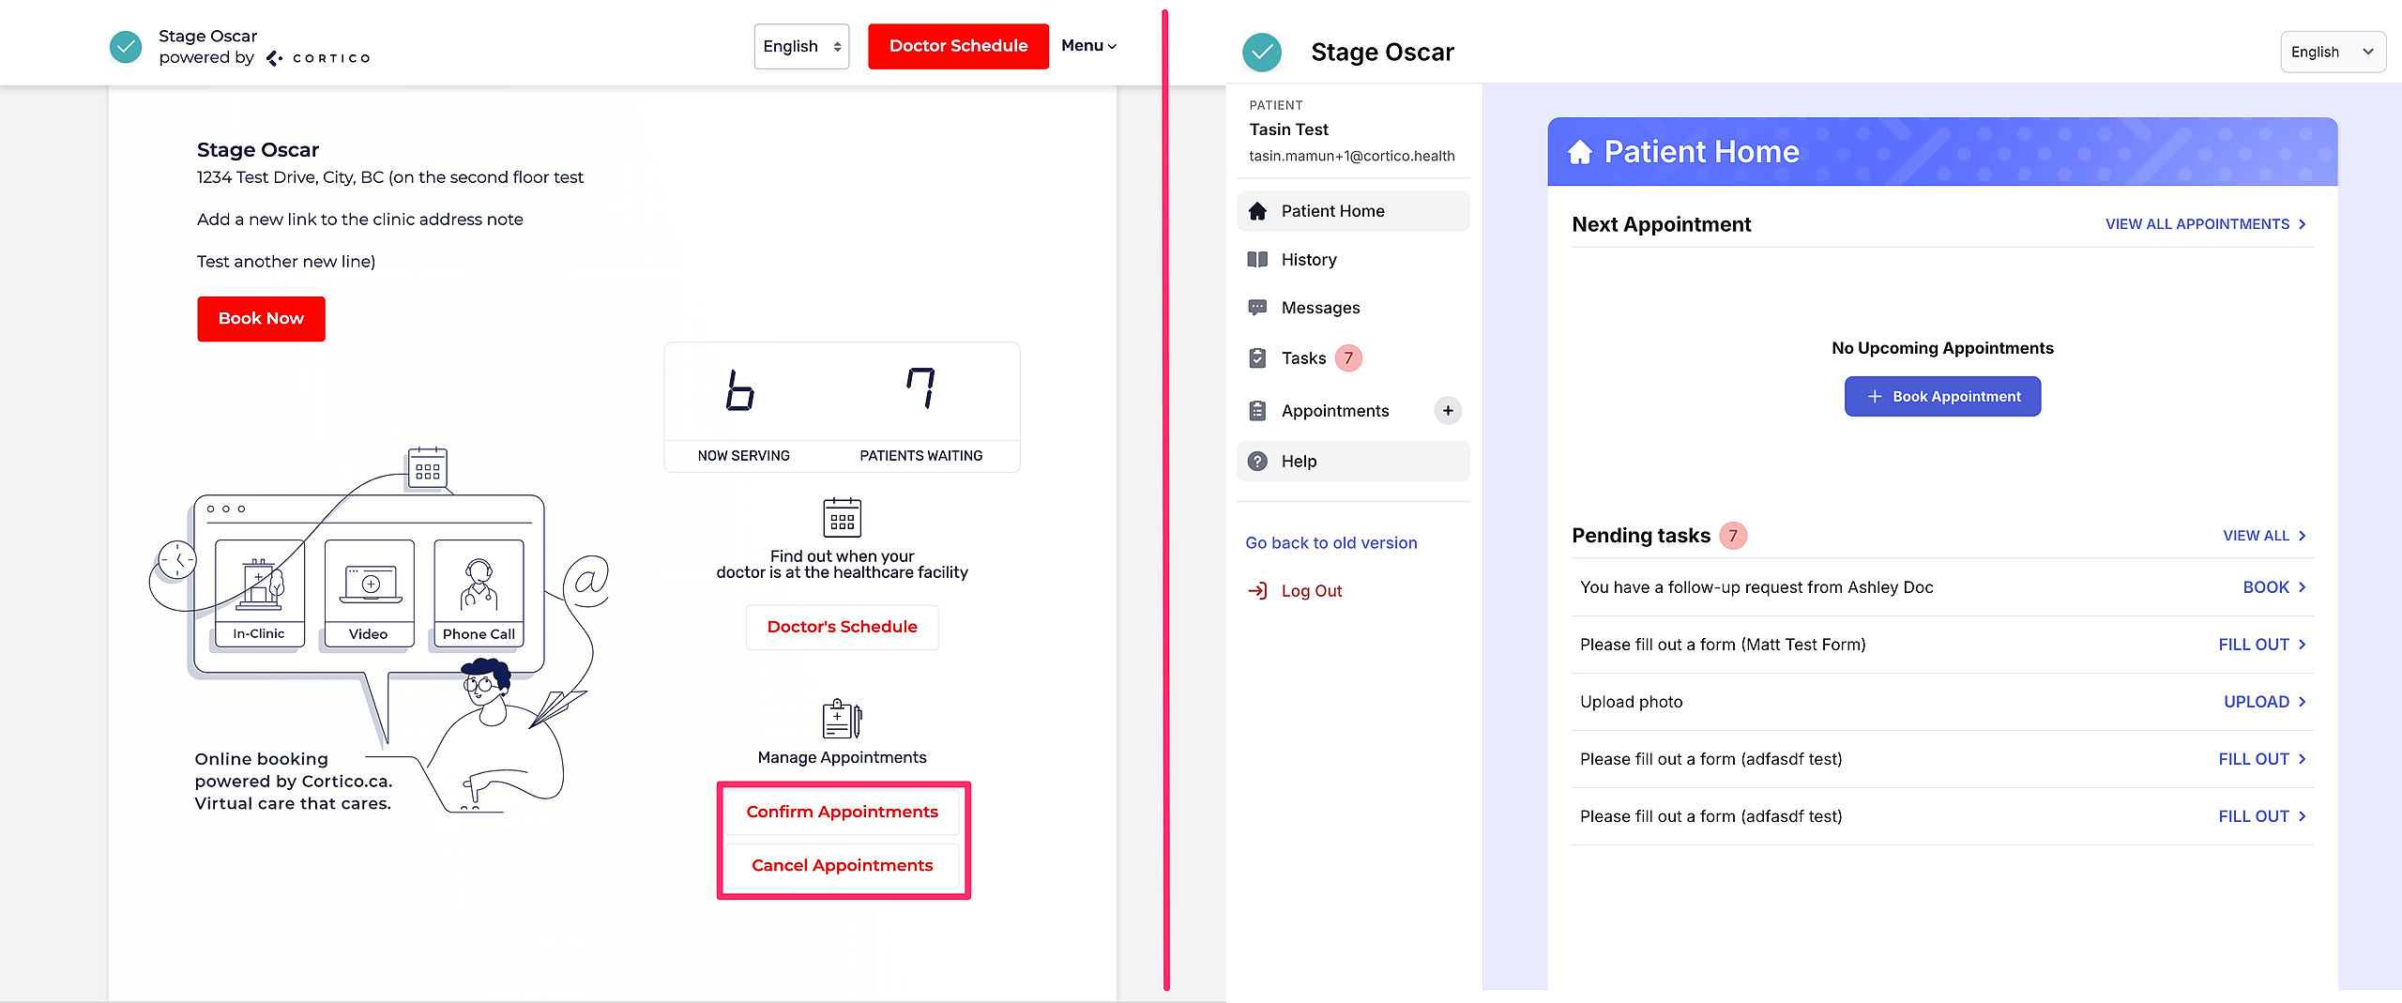This screenshot has width=2402, height=1003.
Task: Click the Video appointment type illustration
Action: [x=369, y=593]
